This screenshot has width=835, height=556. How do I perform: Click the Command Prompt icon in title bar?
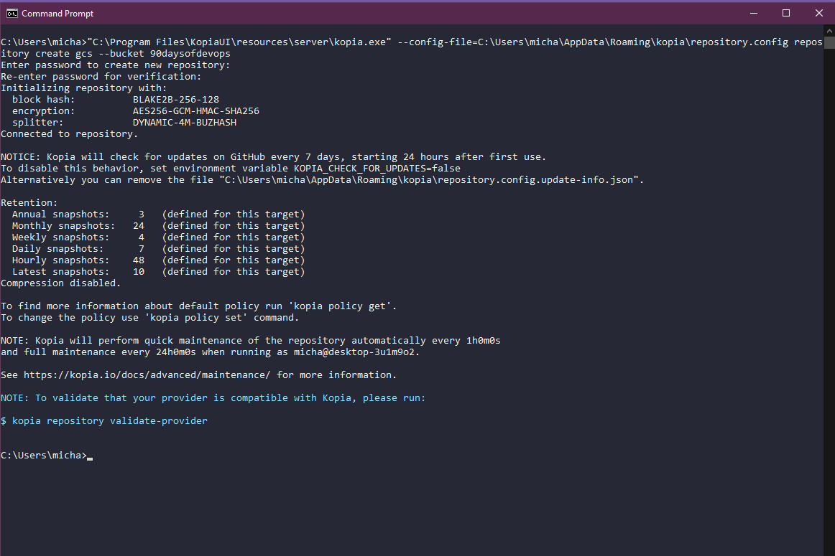(x=11, y=13)
